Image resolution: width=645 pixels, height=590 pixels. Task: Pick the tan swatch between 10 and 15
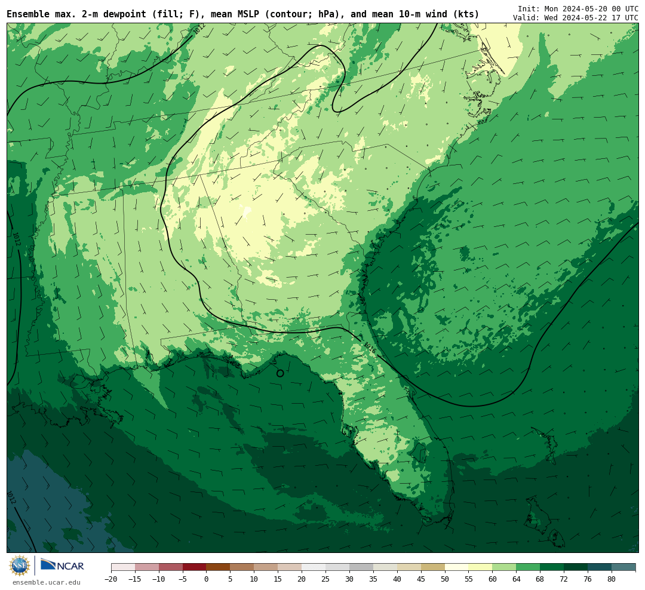(266, 567)
